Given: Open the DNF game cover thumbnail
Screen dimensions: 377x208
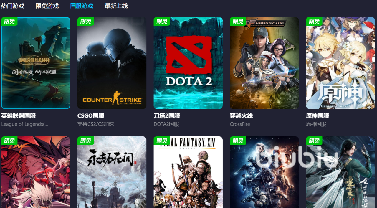Looking at the screenshot, I should (x=36, y=172).
